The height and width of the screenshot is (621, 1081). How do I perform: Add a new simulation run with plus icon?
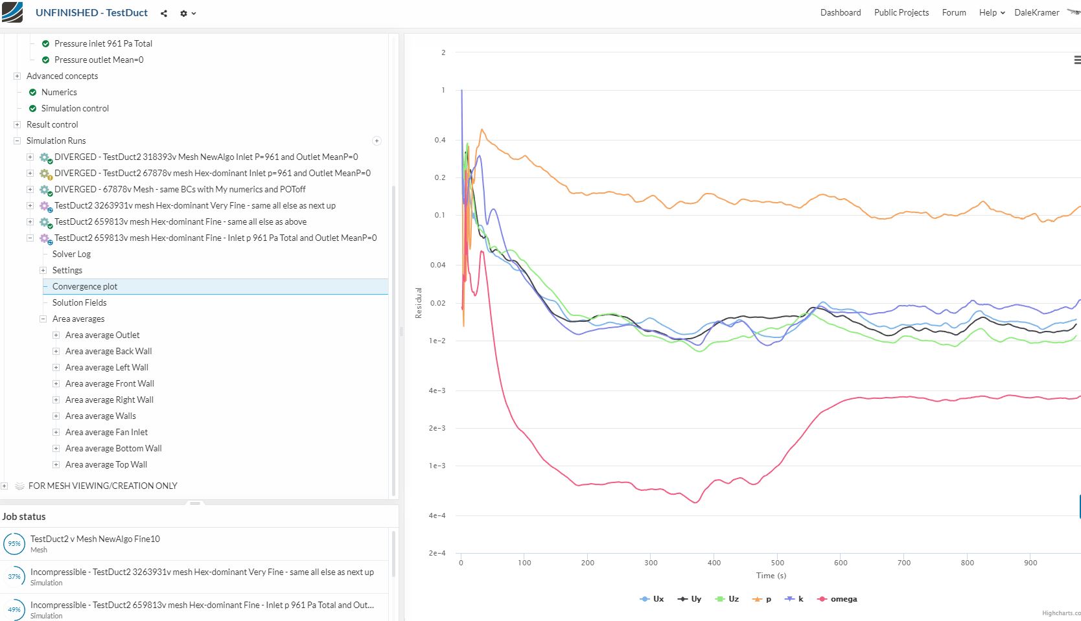pos(377,141)
